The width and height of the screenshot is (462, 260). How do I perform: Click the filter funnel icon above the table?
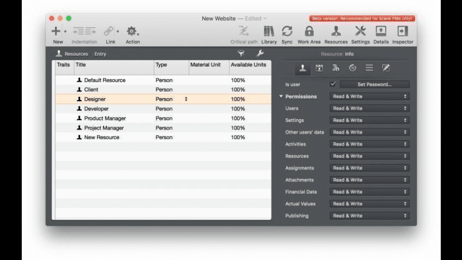(241, 54)
